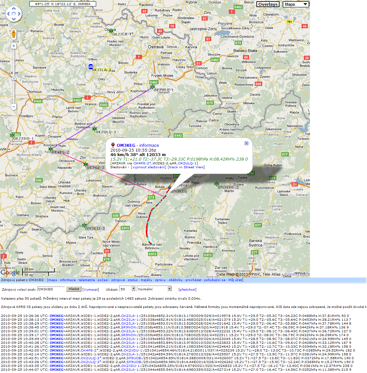
Task: Pan the map right with arrow control
Action: [19, 14]
